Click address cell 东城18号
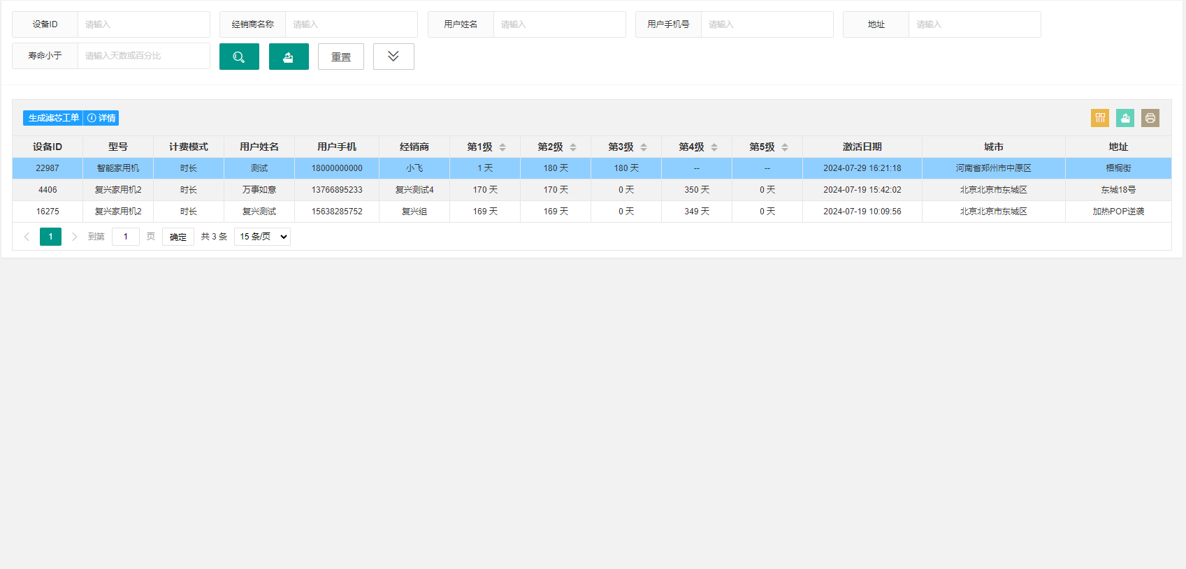Viewport: 1186px width, 569px height. [x=1118, y=190]
